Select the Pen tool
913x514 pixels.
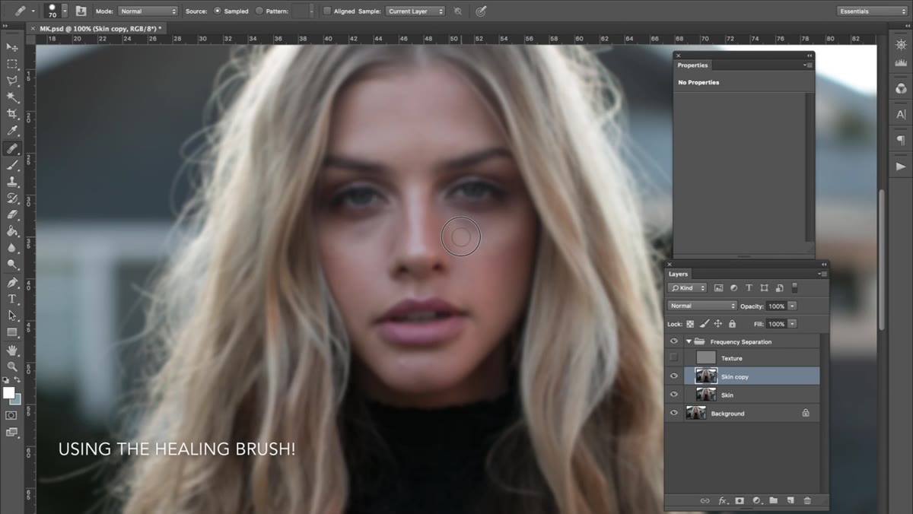[x=12, y=283]
